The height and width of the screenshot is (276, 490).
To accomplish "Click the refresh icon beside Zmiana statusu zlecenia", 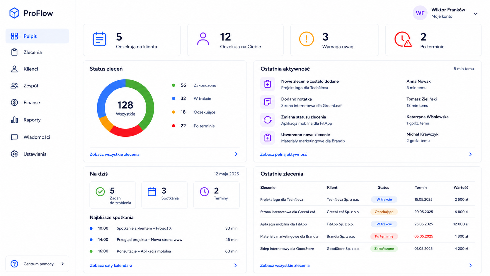I will [268, 120].
